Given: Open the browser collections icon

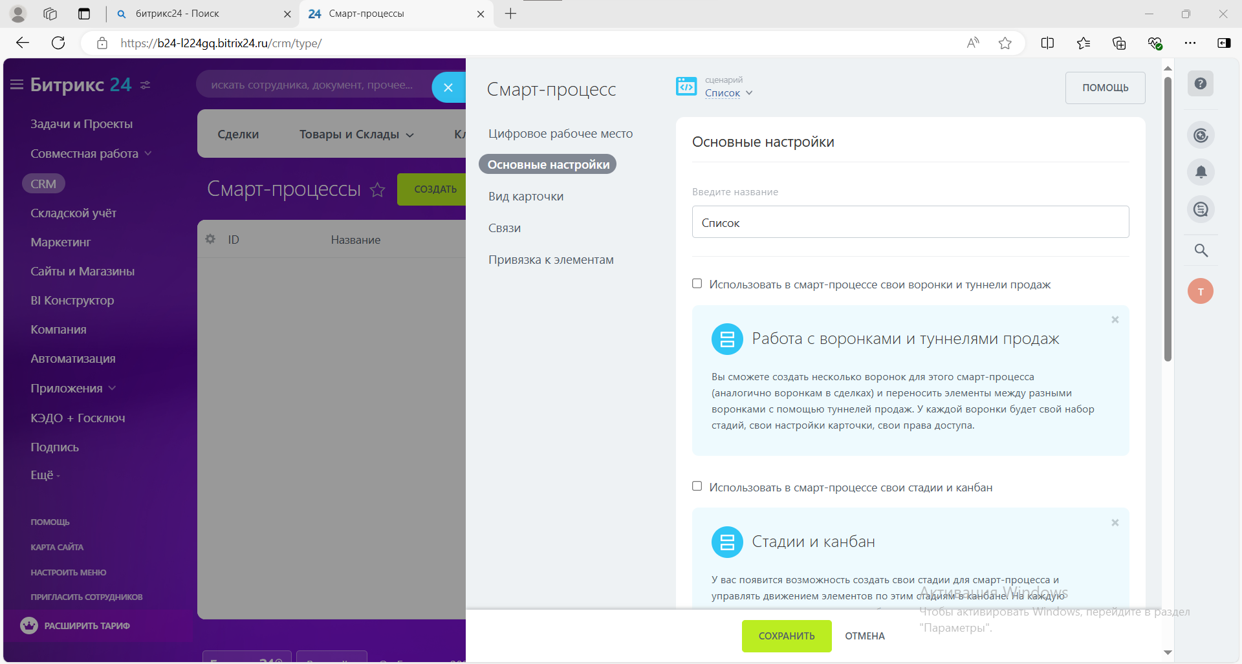Looking at the screenshot, I should point(1119,43).
